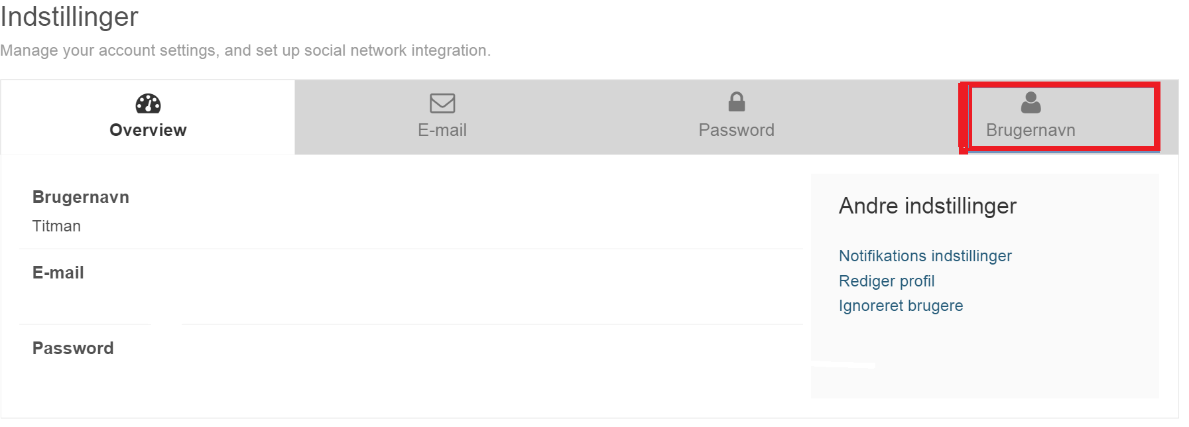1189x427 pixels.
Task: Click the Overview dashboard gauge icon
Action: pyautogui.click(x=148, y=103)
